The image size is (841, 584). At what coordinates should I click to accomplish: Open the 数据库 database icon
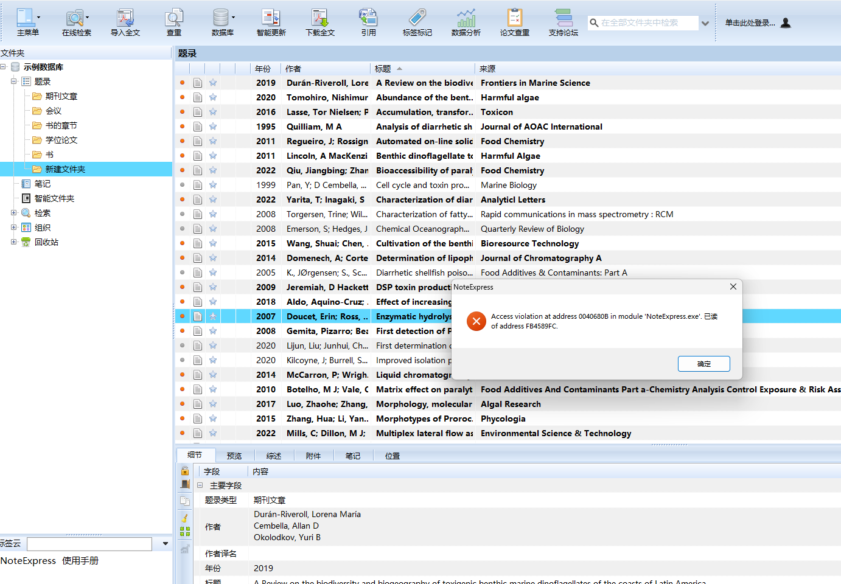(x=221, y=18)
